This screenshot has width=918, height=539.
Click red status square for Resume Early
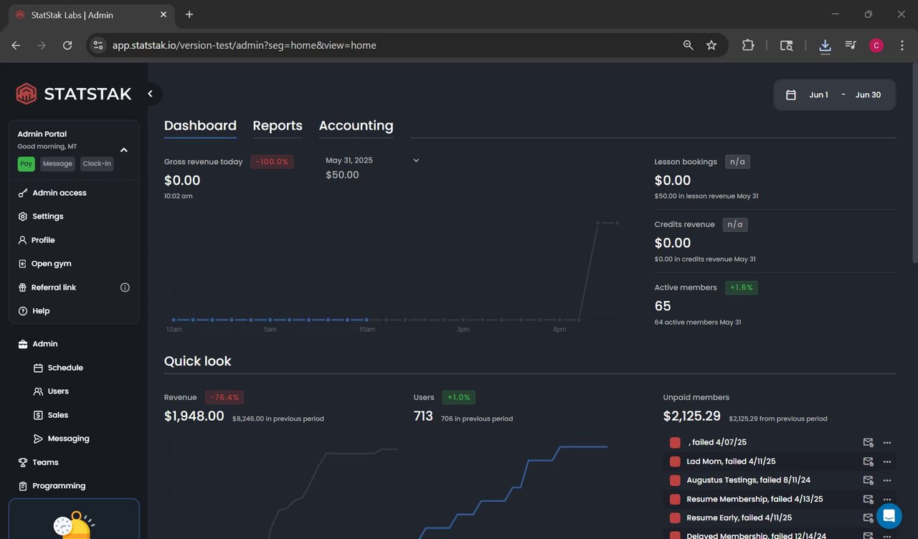[675, 517]
